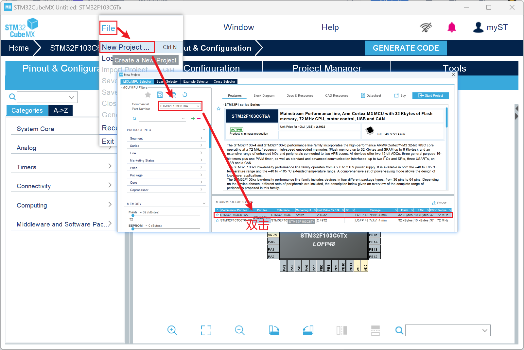Open the Project Manager tab
Image resolution: width=524 pixels, height=350 pixels.
click(x=326, y=68)
